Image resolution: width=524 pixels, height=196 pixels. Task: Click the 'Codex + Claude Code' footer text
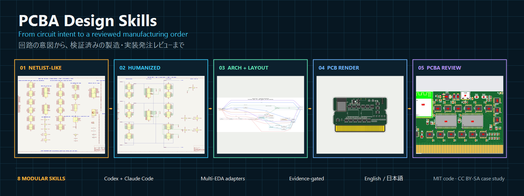coord(129,179)
